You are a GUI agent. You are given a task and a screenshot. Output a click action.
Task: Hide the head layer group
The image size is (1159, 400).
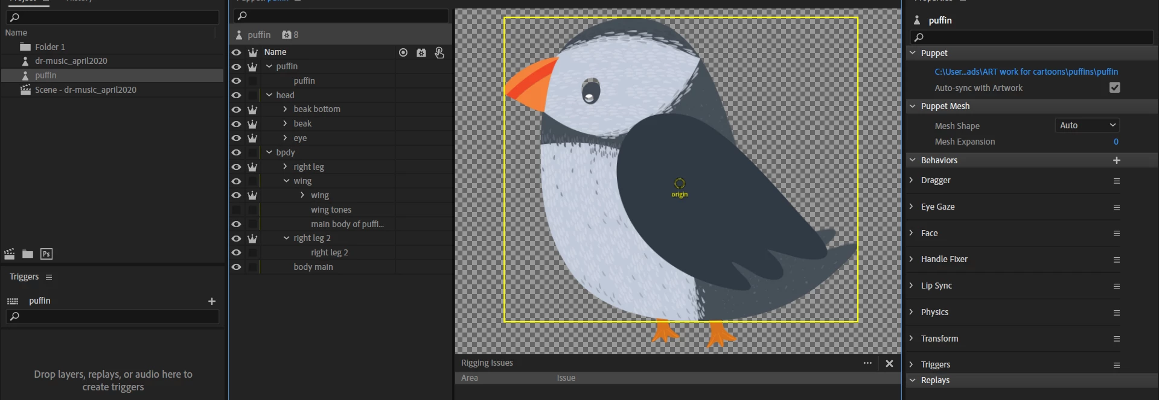click(x=236, y=95)
